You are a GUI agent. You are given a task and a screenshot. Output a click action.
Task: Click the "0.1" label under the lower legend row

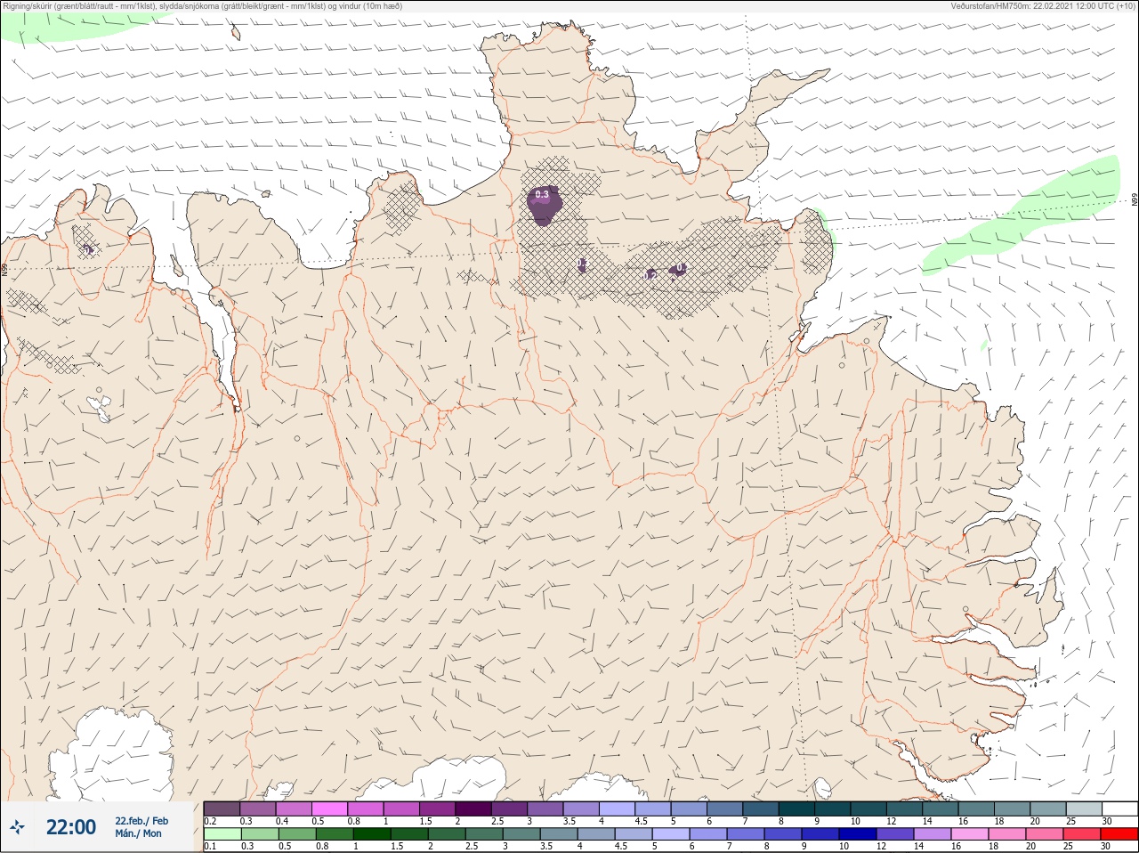[210, 846]
